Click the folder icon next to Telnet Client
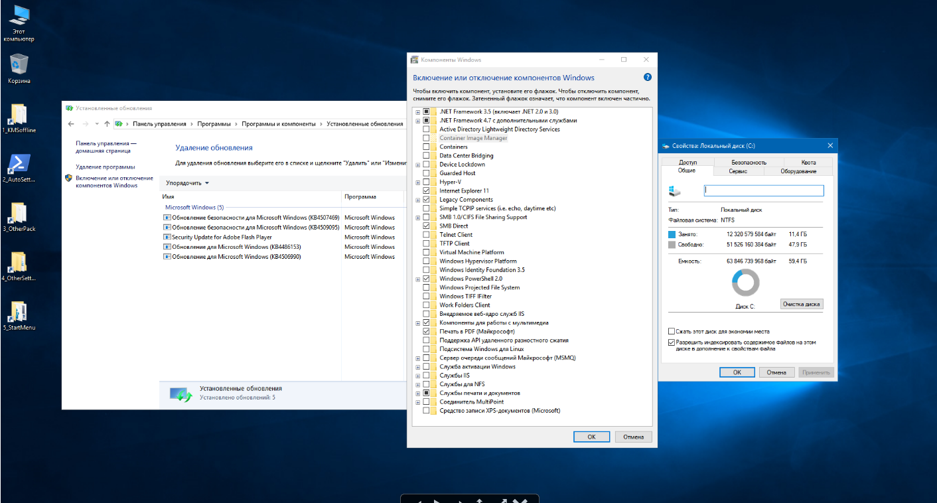 pos(434,235)
